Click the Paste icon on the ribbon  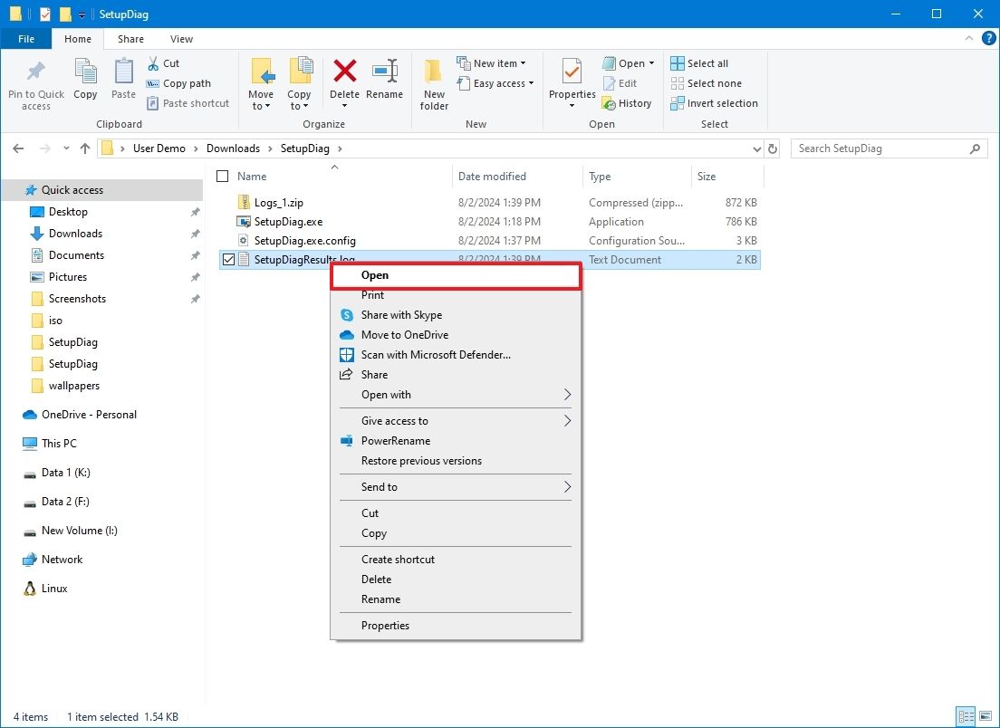[123, 80]
